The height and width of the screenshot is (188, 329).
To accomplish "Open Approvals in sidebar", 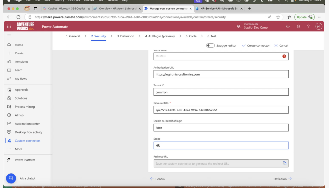I will tap(22, 89).
